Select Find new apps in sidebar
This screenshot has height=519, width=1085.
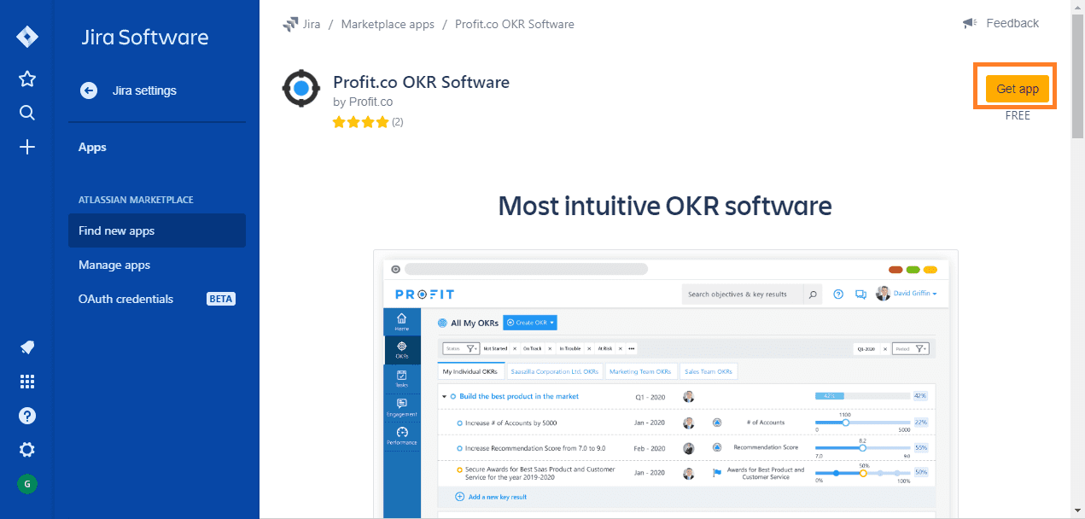157,230
